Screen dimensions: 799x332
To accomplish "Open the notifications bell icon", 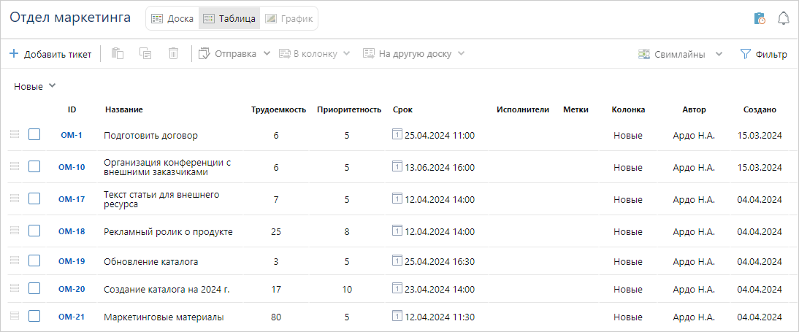I will pyautogui.click(x=784, y=18).
